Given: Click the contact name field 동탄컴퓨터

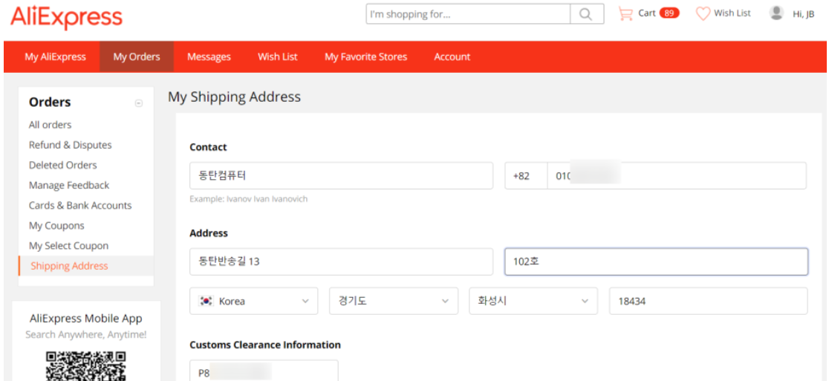Looking at the screenshot, I should pyautogui.click(x=341, y=175).
